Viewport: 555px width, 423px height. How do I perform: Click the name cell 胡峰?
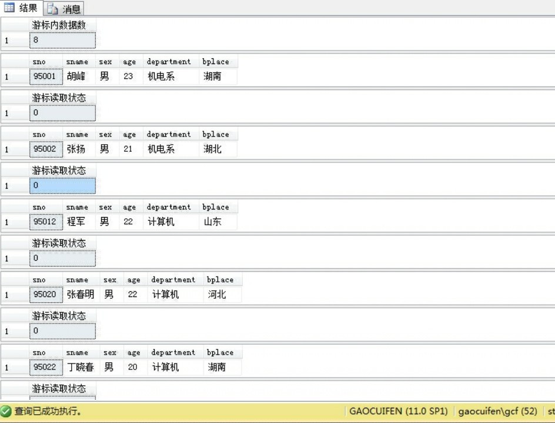tap(79, 76)
